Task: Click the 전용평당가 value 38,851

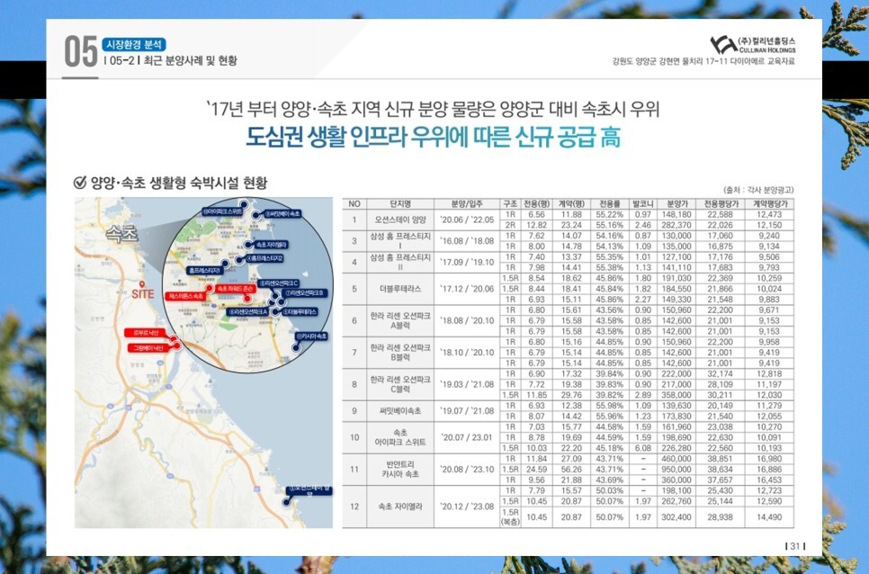Action: [721, 459]
